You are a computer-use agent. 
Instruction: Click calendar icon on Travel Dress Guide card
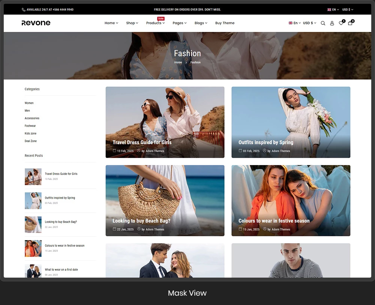(114, 150)
